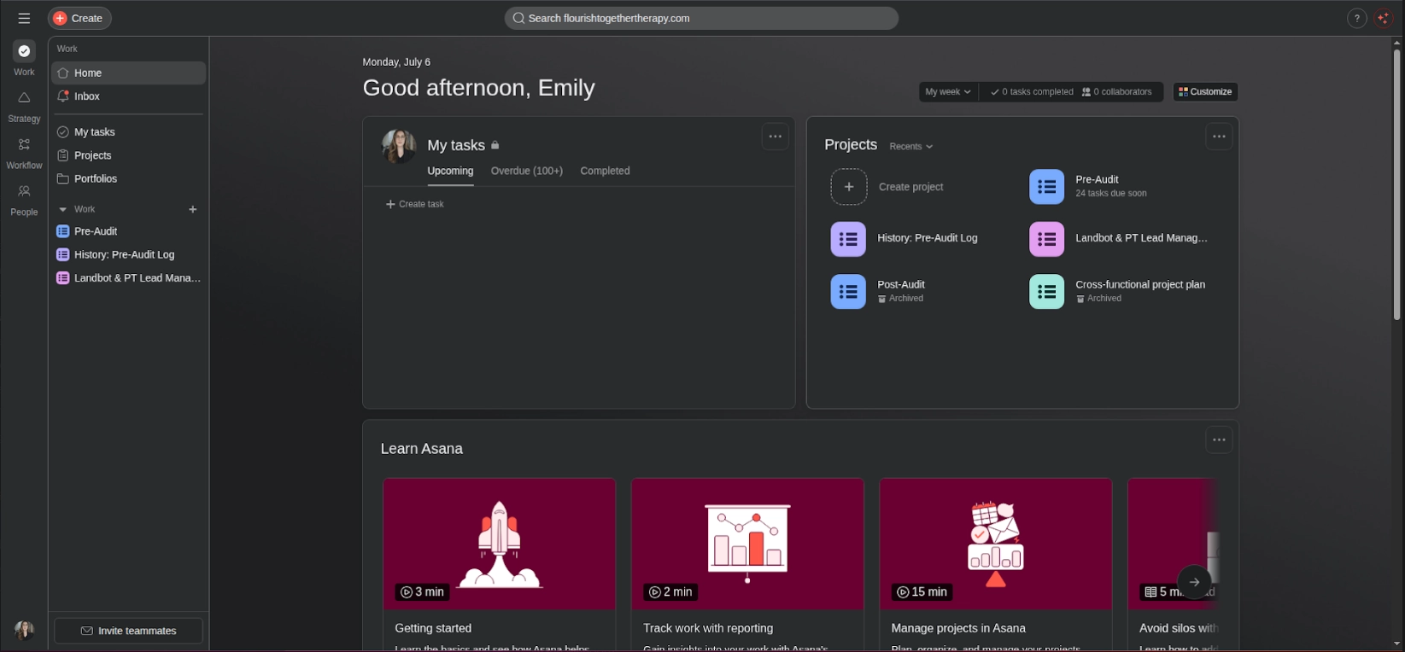Select the Overdue (100+) tab

point(527,172)
